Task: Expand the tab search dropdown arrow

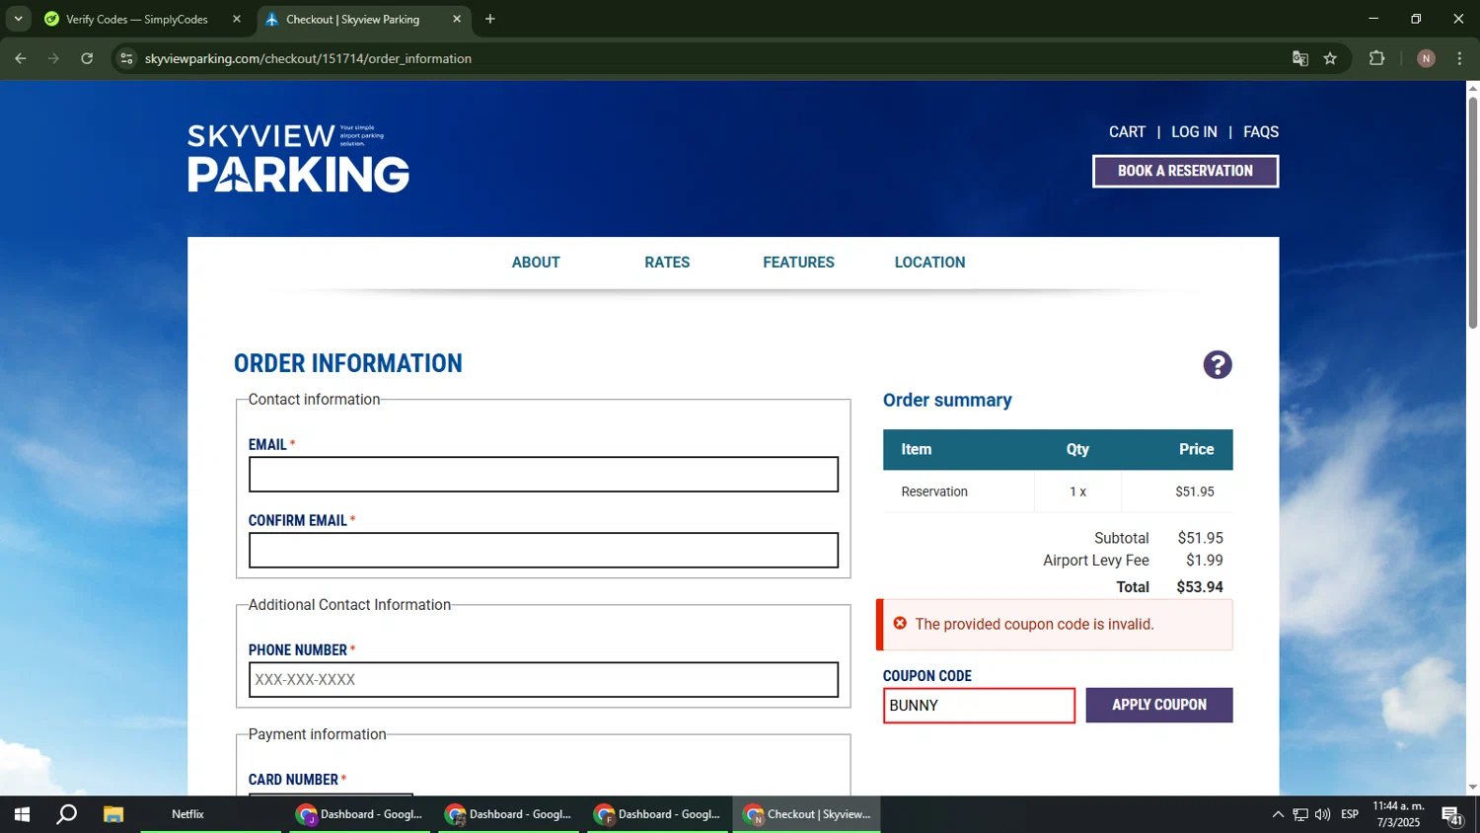Action: click(18, 19)
